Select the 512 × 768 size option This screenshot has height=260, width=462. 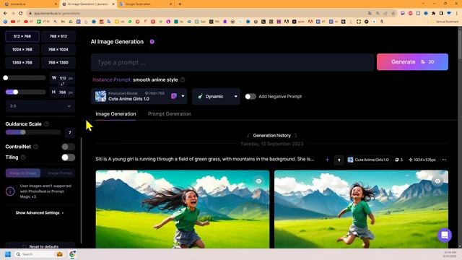pos(22,36)
